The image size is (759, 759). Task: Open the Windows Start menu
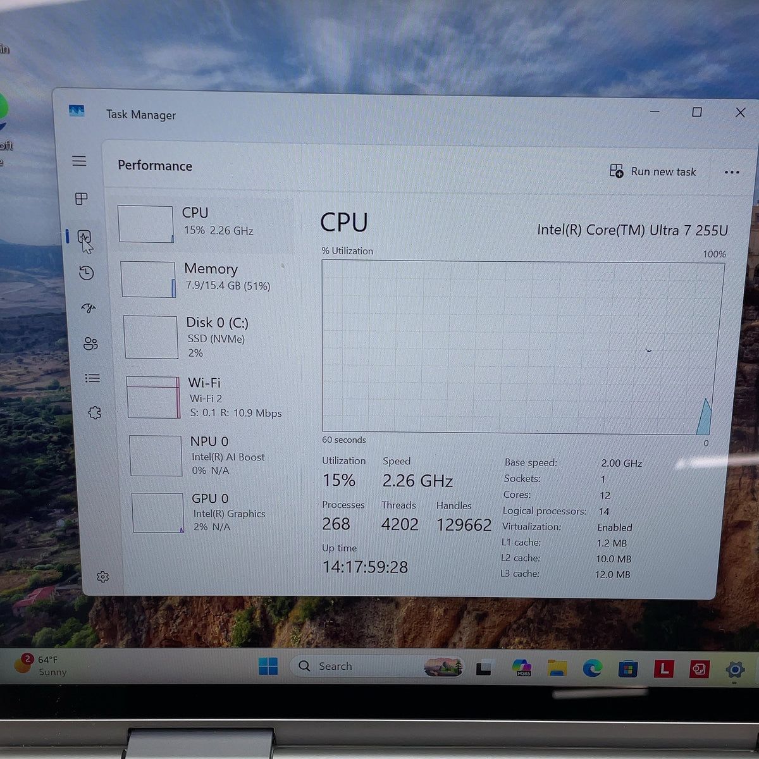[268, 666]
